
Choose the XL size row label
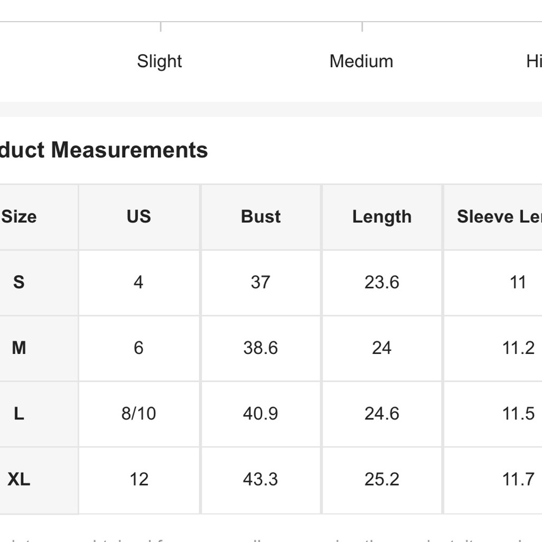click(x=19, y=480)
